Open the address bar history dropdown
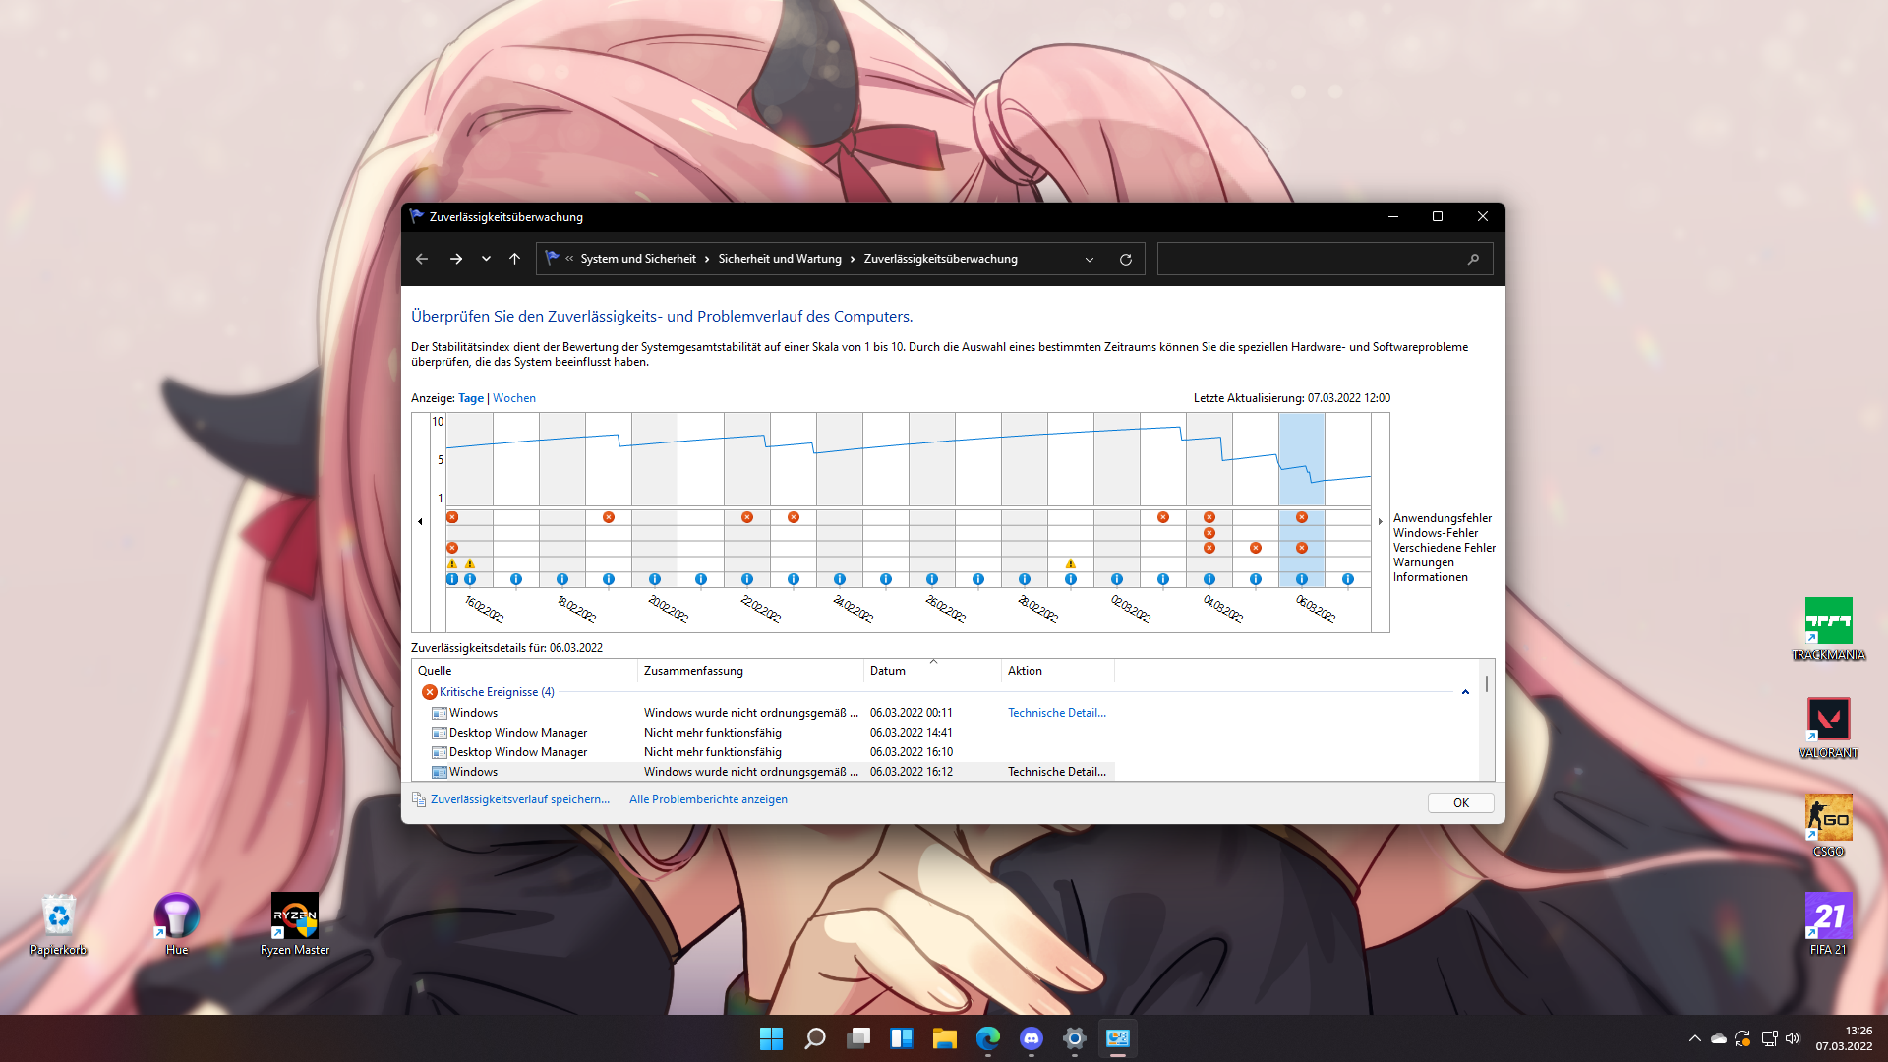The image size is (1888, 1062). 1090,260
